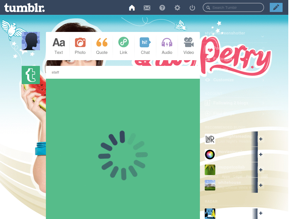
Task: Click the moviesincolor color wheel avatar
Action: 210,154
